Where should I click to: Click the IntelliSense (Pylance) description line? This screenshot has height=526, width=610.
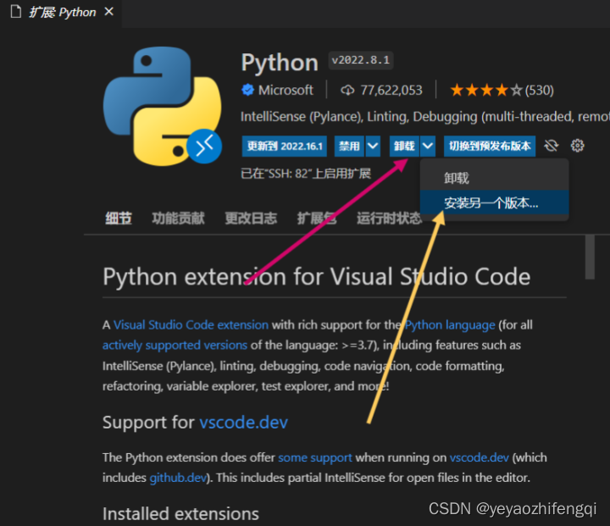click(x=425, y=117)
